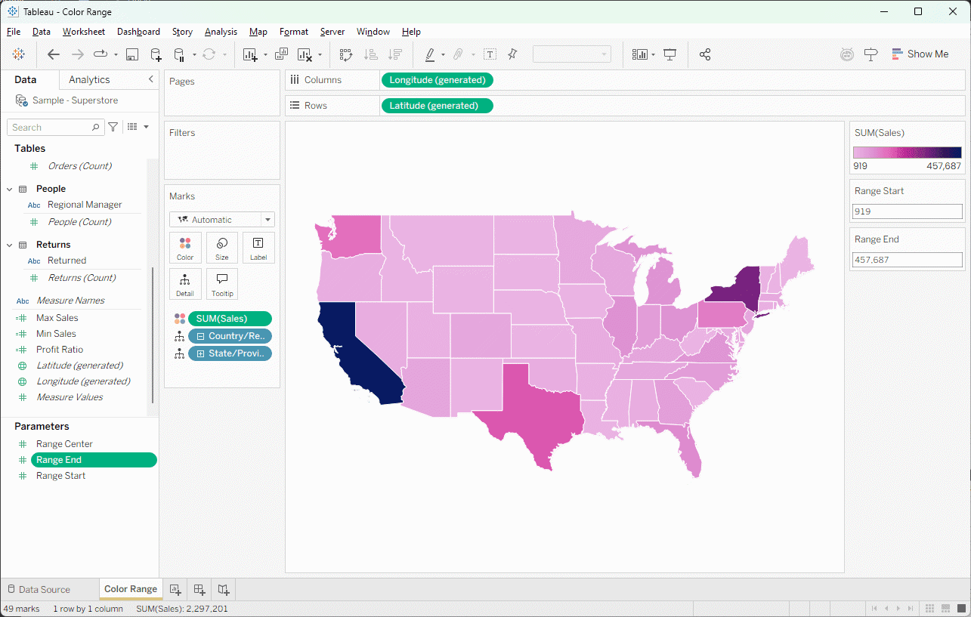Click the Data Guide face icon

pos(847,54)
